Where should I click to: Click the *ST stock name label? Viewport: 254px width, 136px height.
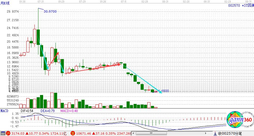click(247, 5)
